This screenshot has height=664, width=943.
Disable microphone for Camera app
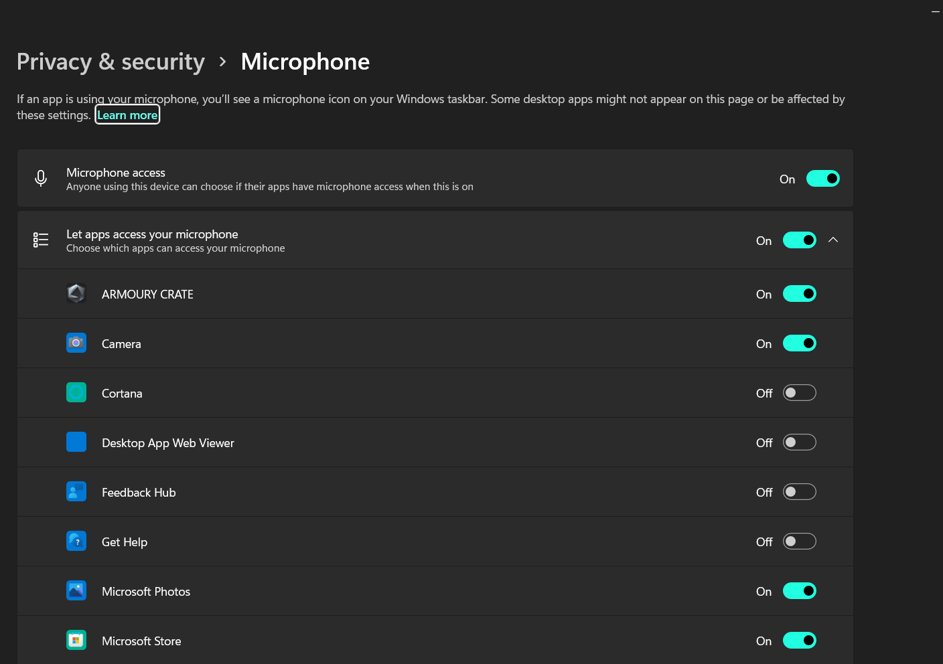(x=800, y=343)
